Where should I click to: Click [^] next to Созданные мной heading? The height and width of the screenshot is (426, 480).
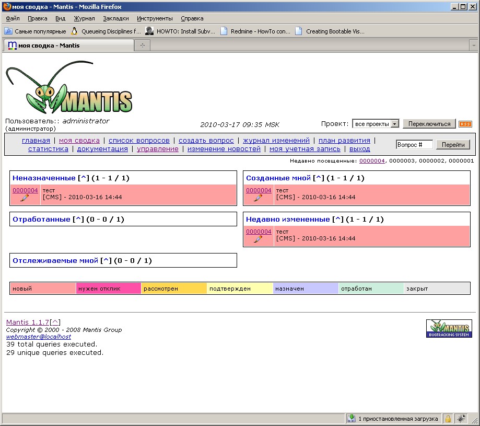(x=319, y=178)
